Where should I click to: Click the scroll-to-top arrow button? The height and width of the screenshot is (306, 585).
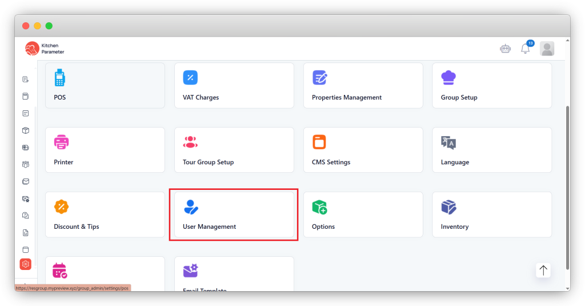tap(543, 271)
